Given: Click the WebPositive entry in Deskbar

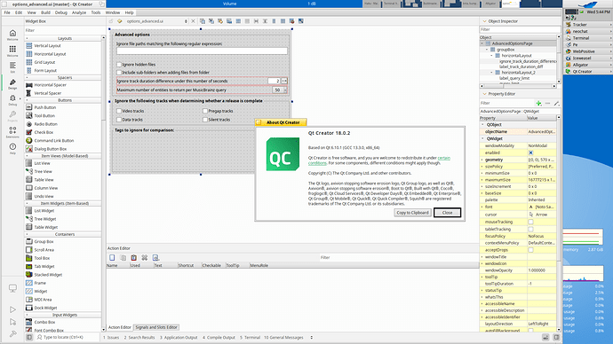Looking at the screenshot, I should [587, 51].
